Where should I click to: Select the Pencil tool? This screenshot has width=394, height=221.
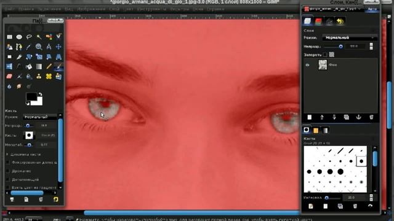point(49,67)
